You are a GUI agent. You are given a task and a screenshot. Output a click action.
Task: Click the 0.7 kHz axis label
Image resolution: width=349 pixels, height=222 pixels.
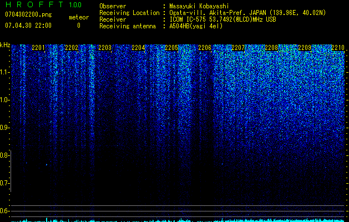tap(4, 183)
